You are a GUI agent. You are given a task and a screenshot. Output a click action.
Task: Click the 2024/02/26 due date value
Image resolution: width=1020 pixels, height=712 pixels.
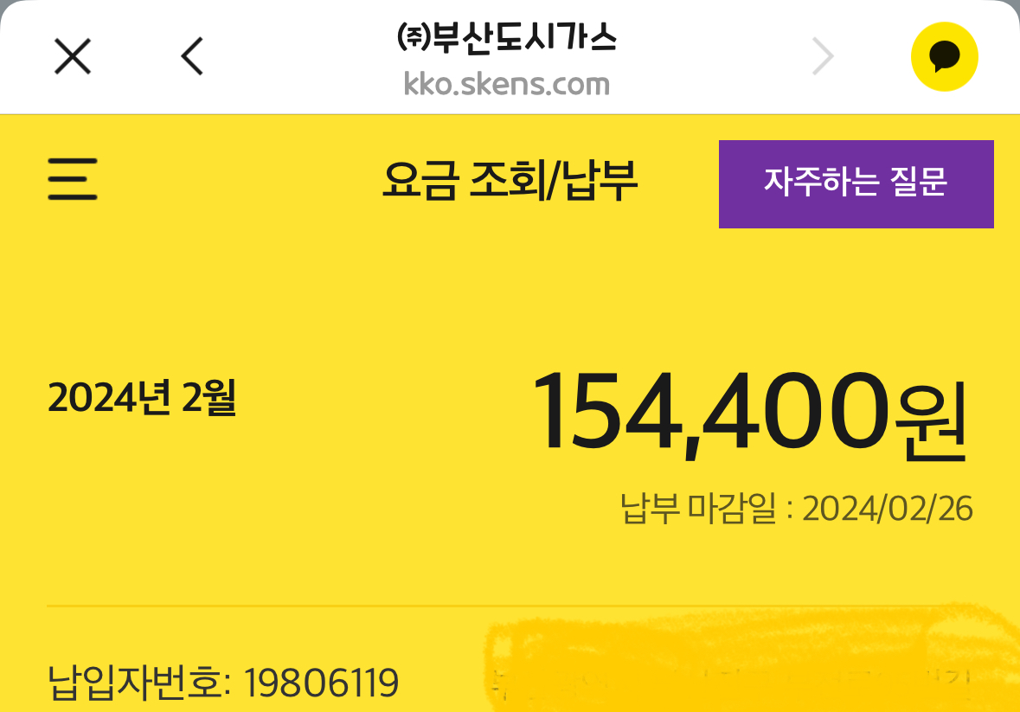888,509
